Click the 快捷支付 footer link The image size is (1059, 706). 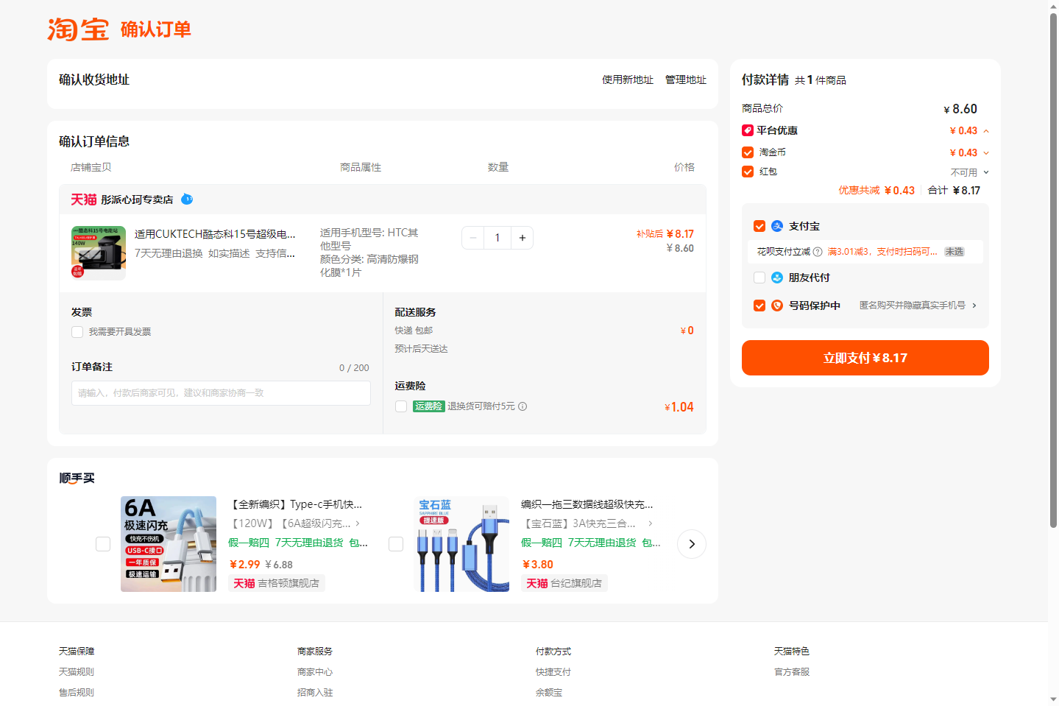(x=553, y=672)
